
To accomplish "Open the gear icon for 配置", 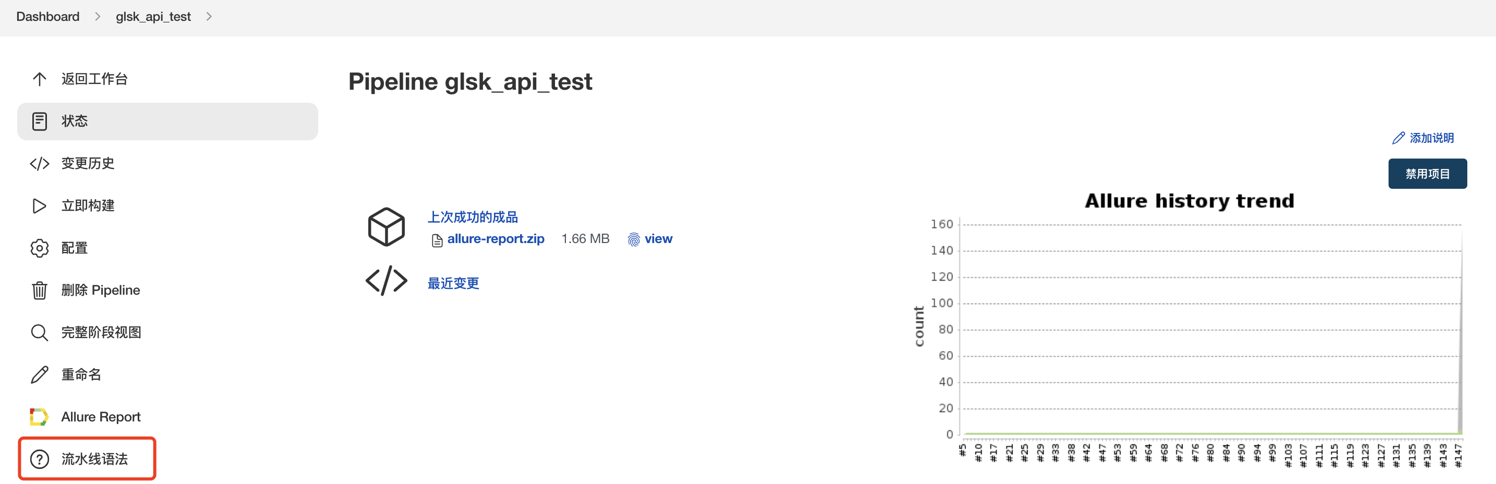I will pyautogui.click(x=39, y=248).
